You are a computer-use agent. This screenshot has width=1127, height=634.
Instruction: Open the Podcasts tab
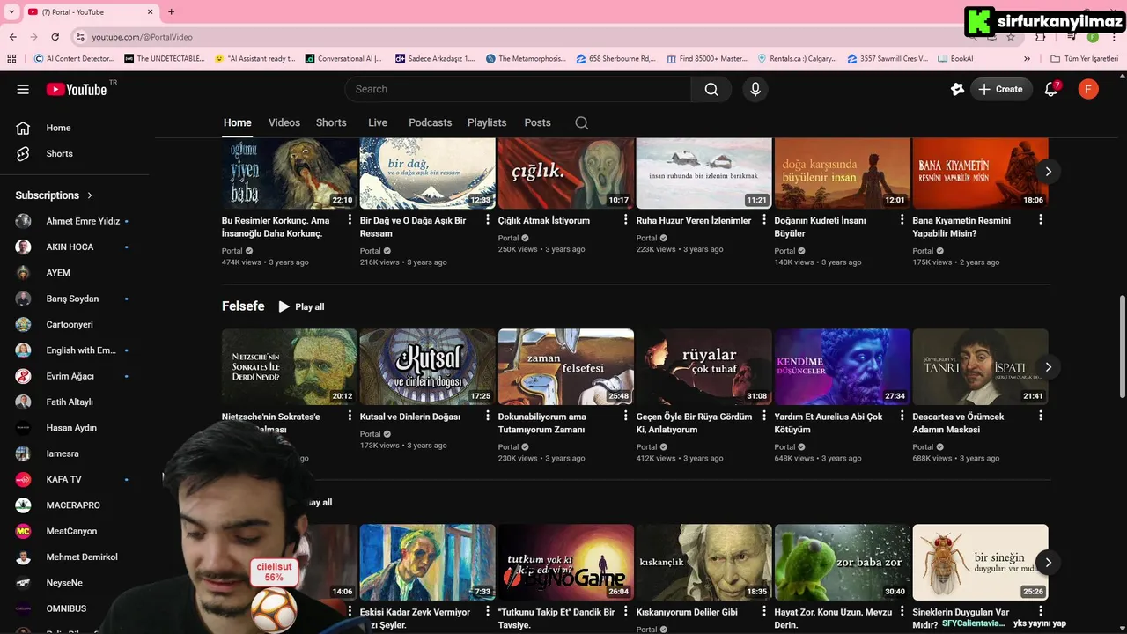(x=430, y=122)
